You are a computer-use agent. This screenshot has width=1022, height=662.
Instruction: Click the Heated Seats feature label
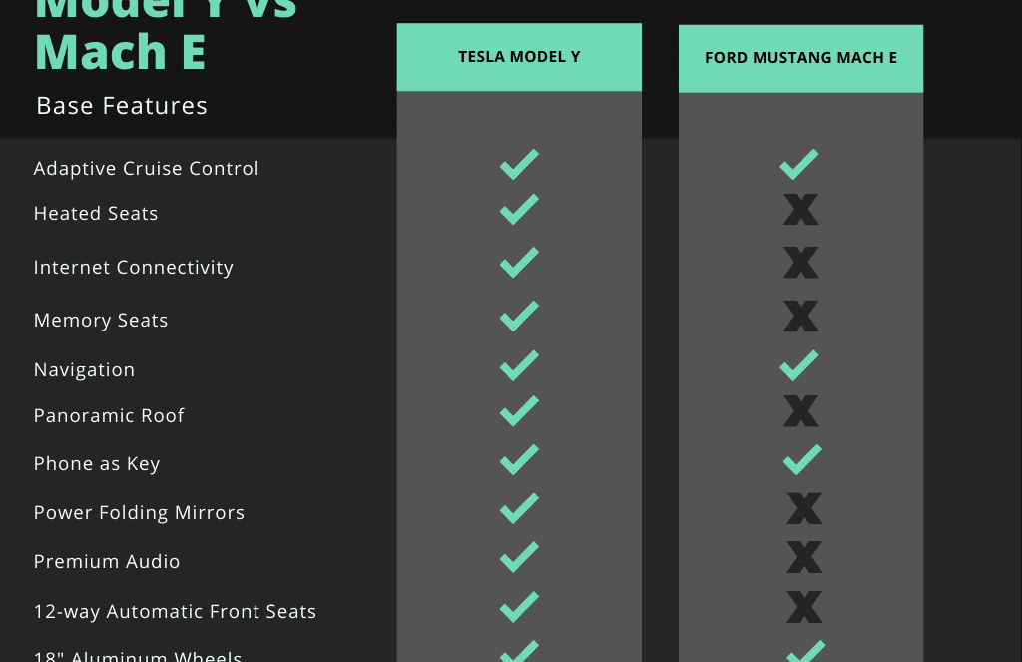click(x=96, y=214)
